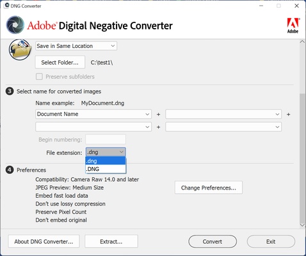This screenshot has height=256, width=306.
Task: Choose lowercase .dng extension option
Action: coord(106,161)
